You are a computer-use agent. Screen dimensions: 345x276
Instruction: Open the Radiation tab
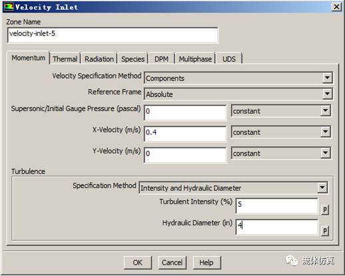pyautogui.click(x=99, y=59)
